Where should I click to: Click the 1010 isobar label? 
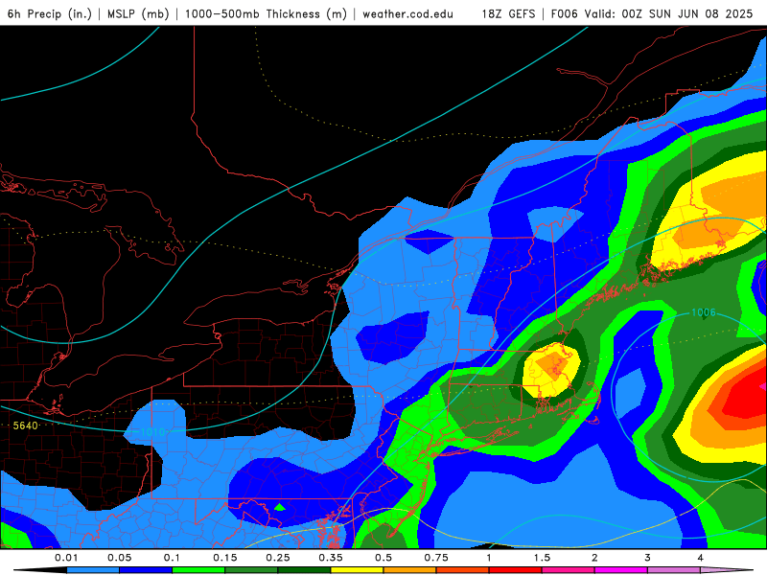coord(152,432)
